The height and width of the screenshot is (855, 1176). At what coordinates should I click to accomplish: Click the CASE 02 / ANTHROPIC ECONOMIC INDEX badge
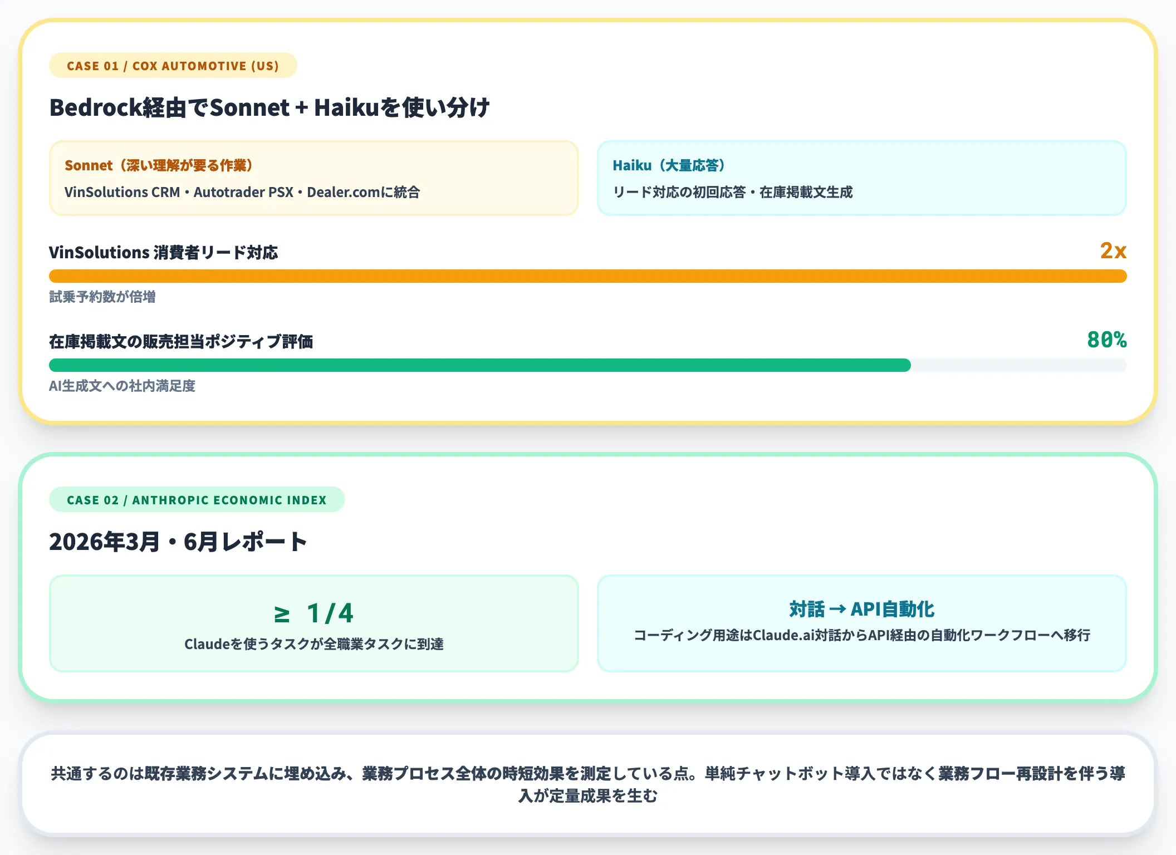pyautogui.click(x=197, y=500)
